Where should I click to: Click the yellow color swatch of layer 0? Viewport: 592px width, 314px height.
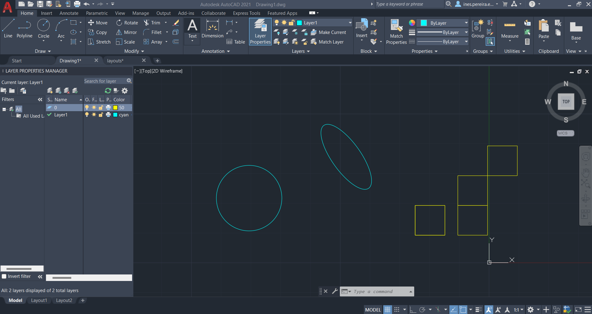point(115,107)
